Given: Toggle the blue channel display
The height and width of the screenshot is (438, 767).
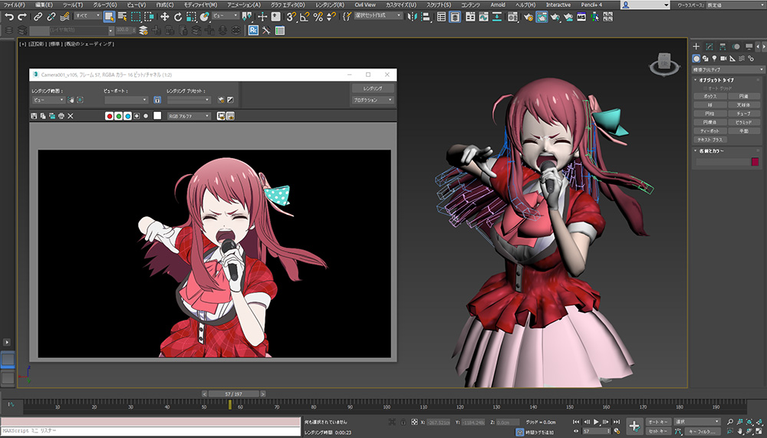Looking at the screenshot, I should 127,116.
